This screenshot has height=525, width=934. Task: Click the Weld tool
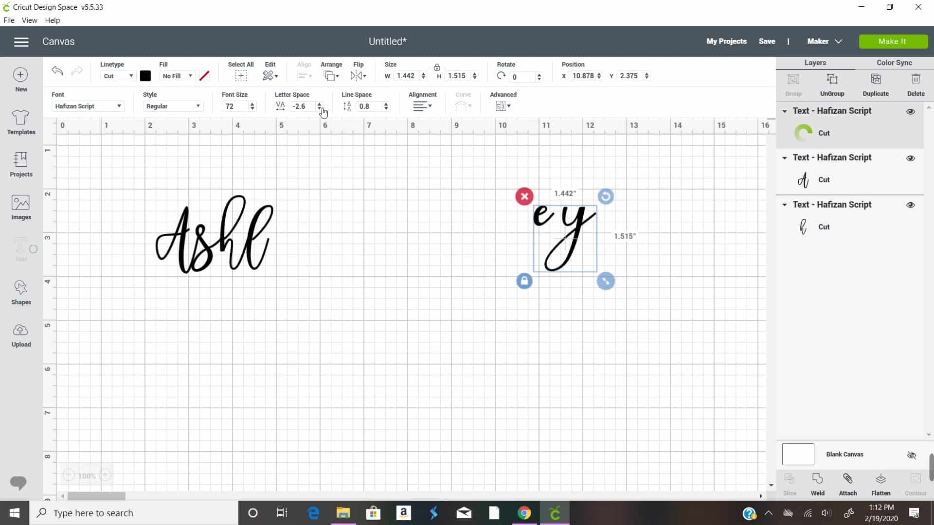818,484
